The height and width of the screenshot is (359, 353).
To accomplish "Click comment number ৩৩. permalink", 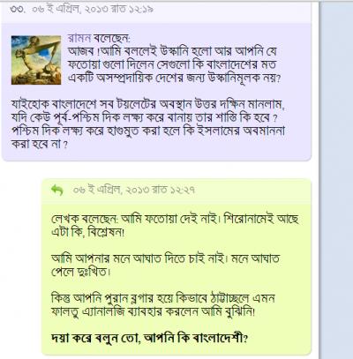I will [18, 9].
